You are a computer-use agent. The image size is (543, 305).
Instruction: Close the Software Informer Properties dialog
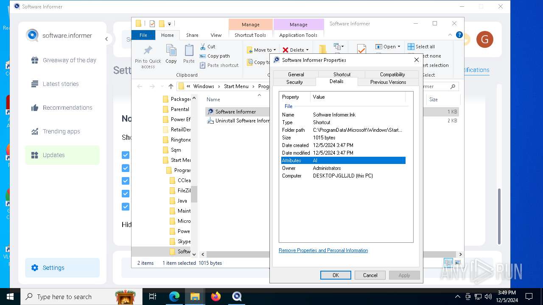pos(416,60)
